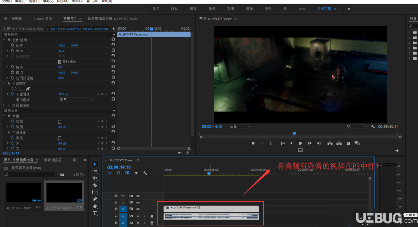Expand the 时间重映射 effect

[x=4, y=105]
